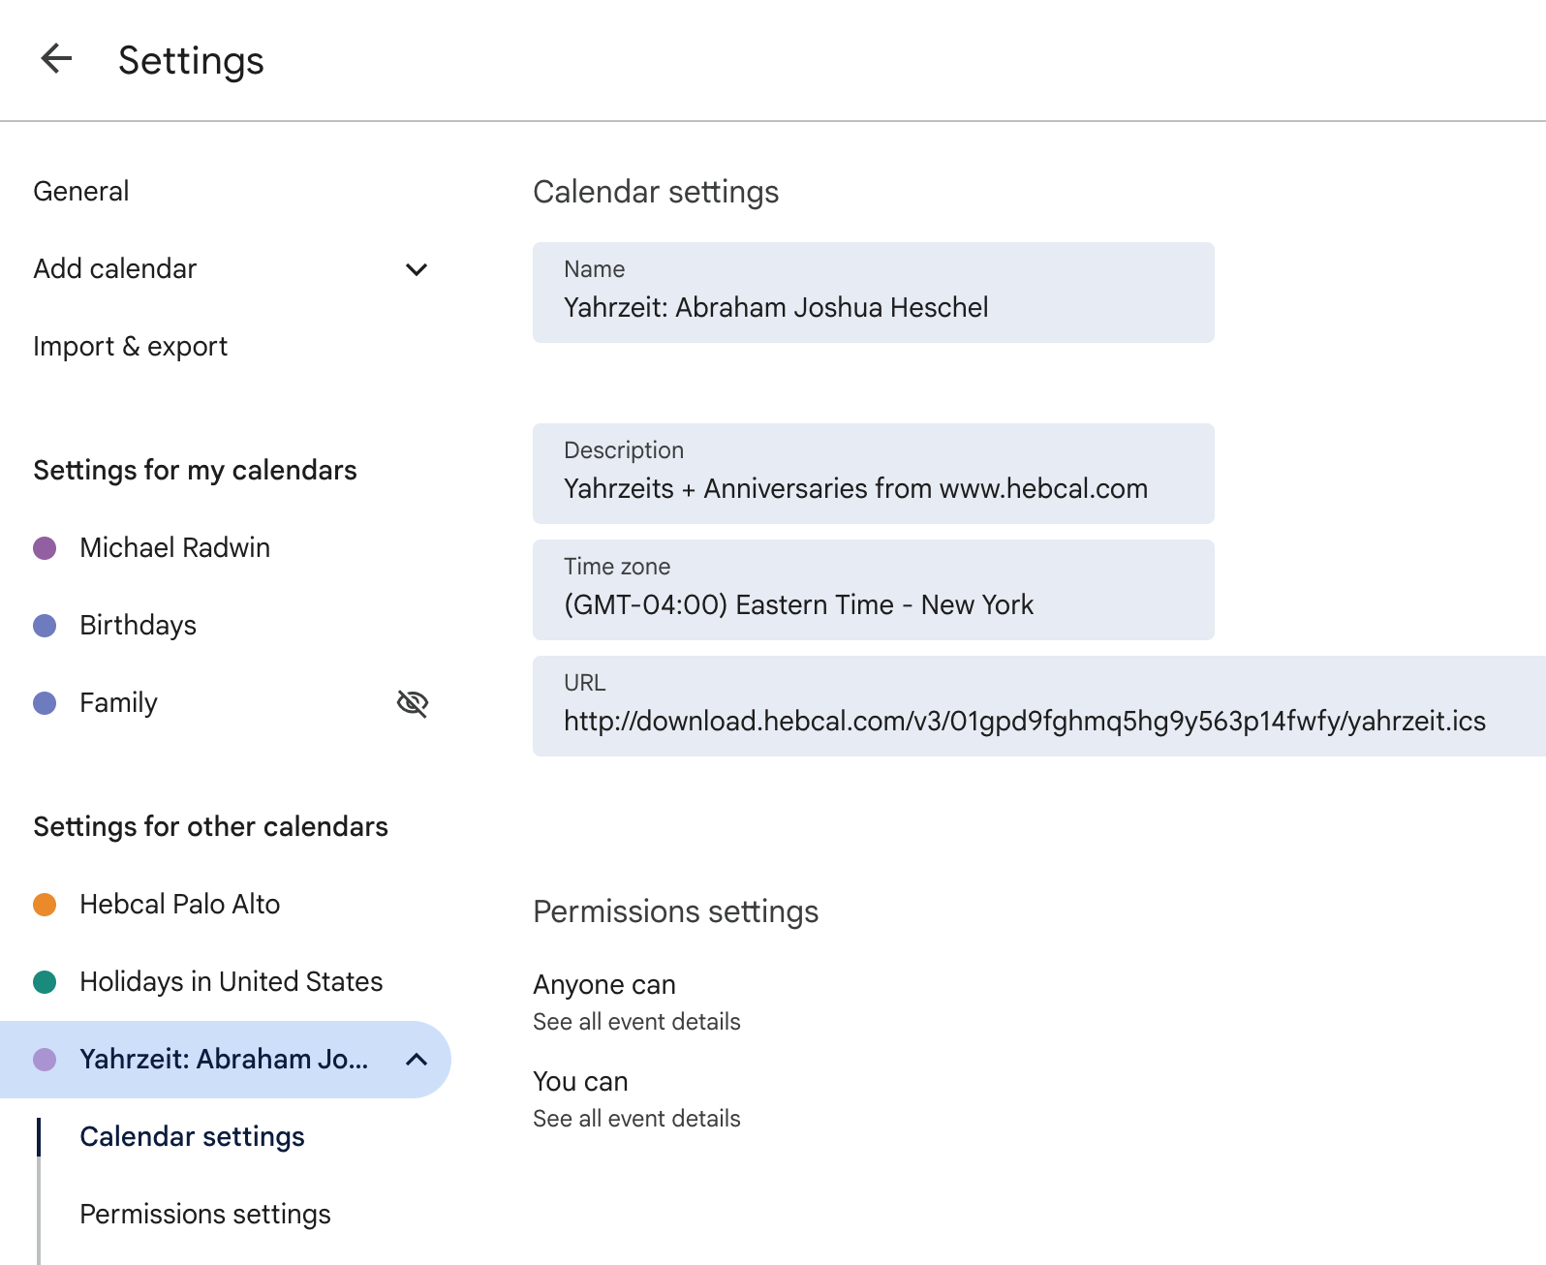
Task: Click the Settings page title
Action: point(191,60)
